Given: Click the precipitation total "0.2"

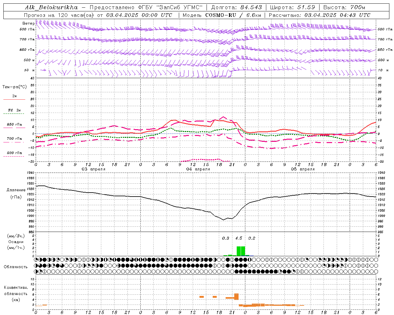Looking at the screenshot, I should click(x=252, y=238).
